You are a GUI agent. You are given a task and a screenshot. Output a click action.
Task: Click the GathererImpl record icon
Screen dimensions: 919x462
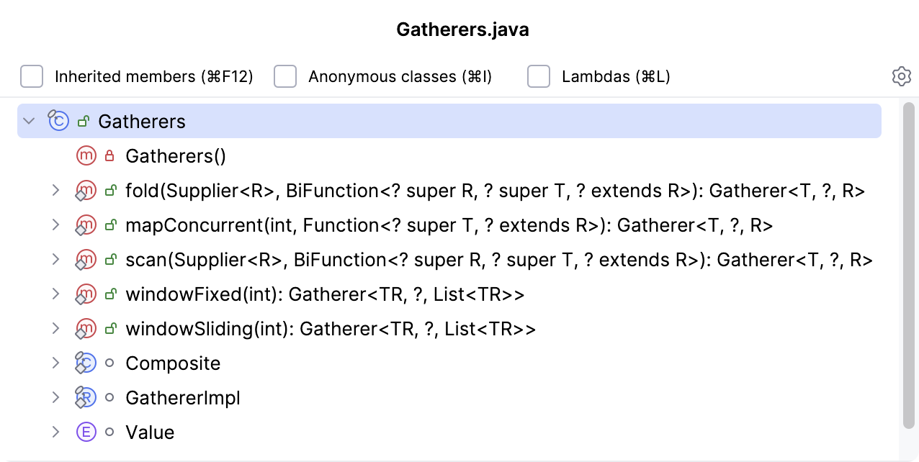point(86,397)
